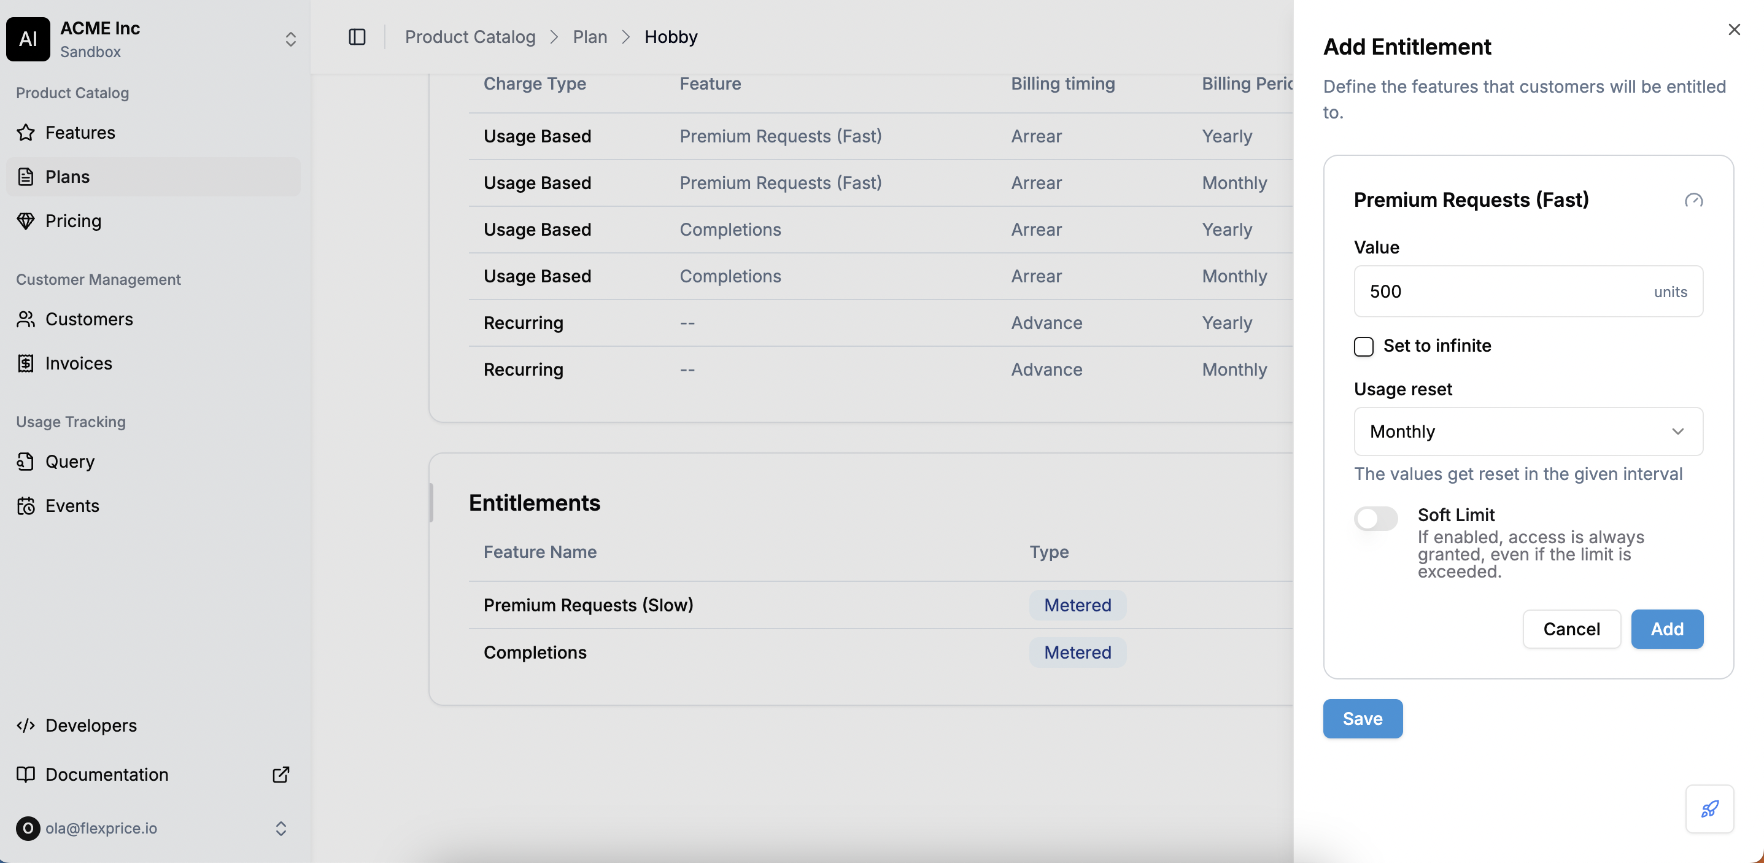
Task: Click the Invoices receipt icon
Action: tap(26, 363)
